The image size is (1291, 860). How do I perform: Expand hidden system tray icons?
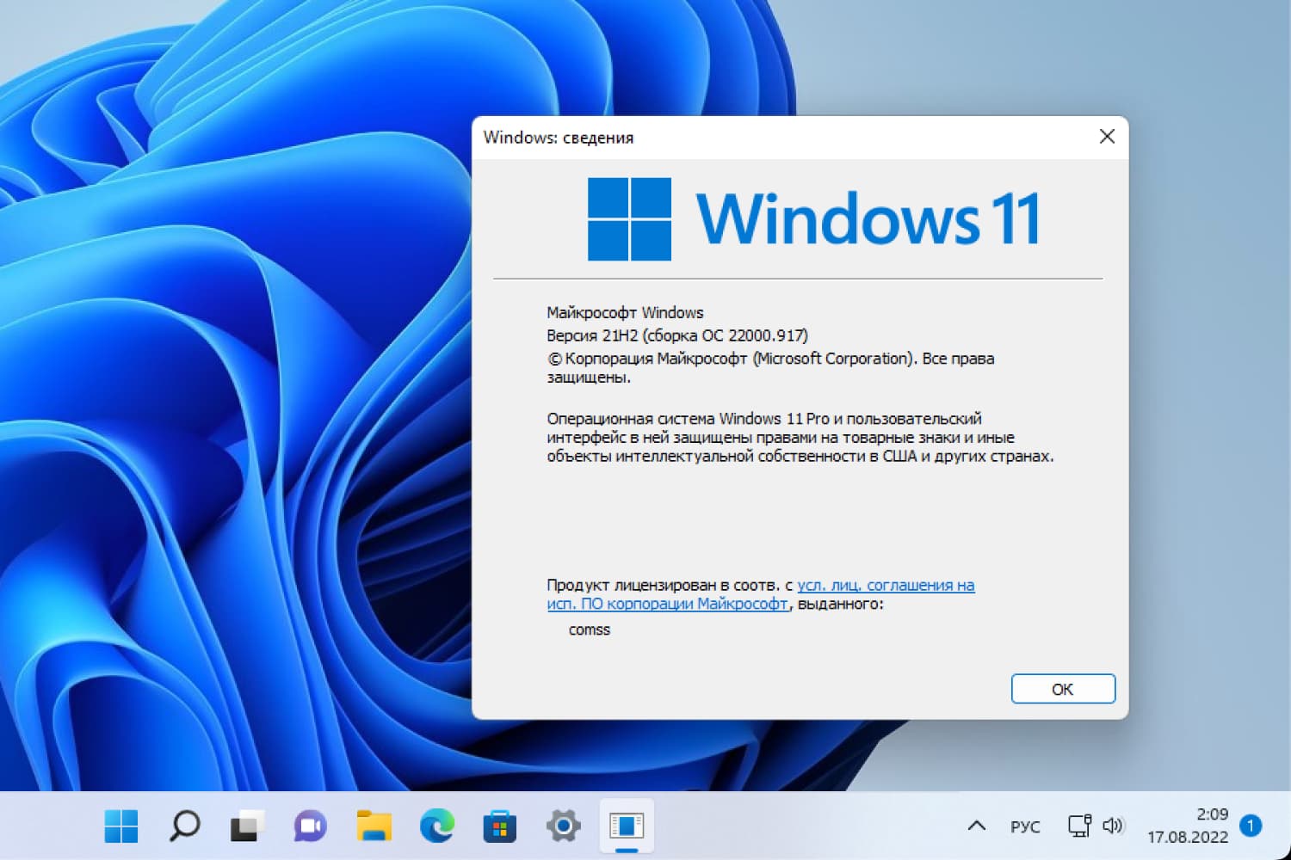pos(977,826)
